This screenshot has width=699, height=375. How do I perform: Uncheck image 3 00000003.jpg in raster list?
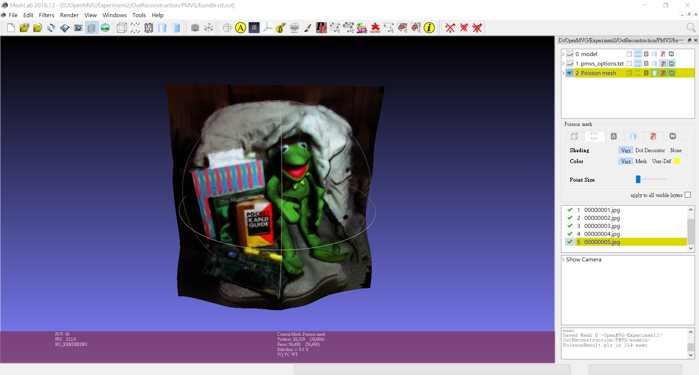click(570, 226)
